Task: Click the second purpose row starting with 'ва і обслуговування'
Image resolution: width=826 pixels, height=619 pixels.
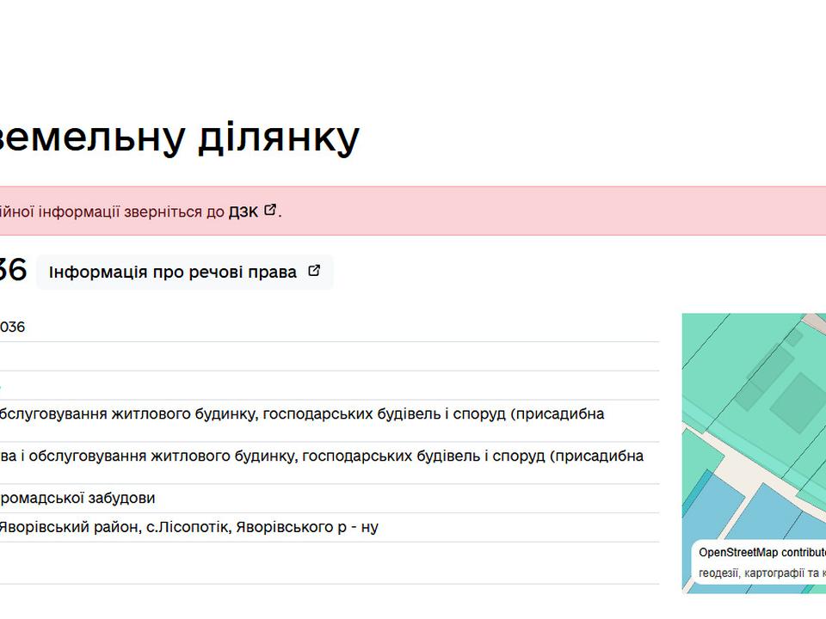Action: pos(320,456)
